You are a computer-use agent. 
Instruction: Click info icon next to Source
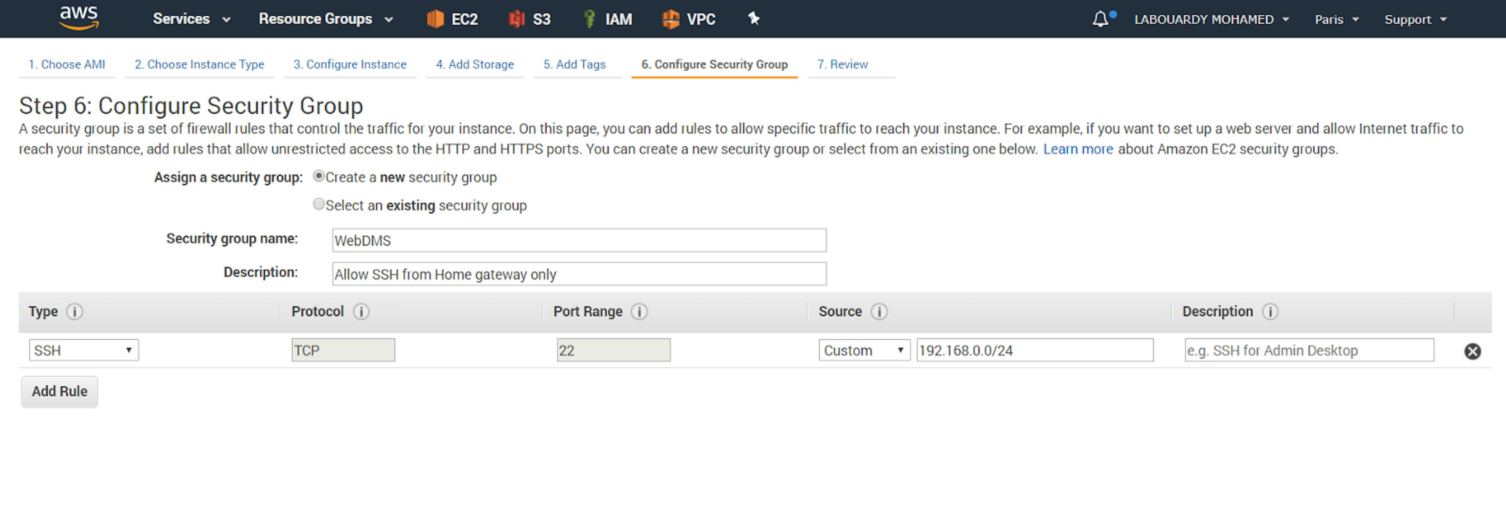click(878, 312)
